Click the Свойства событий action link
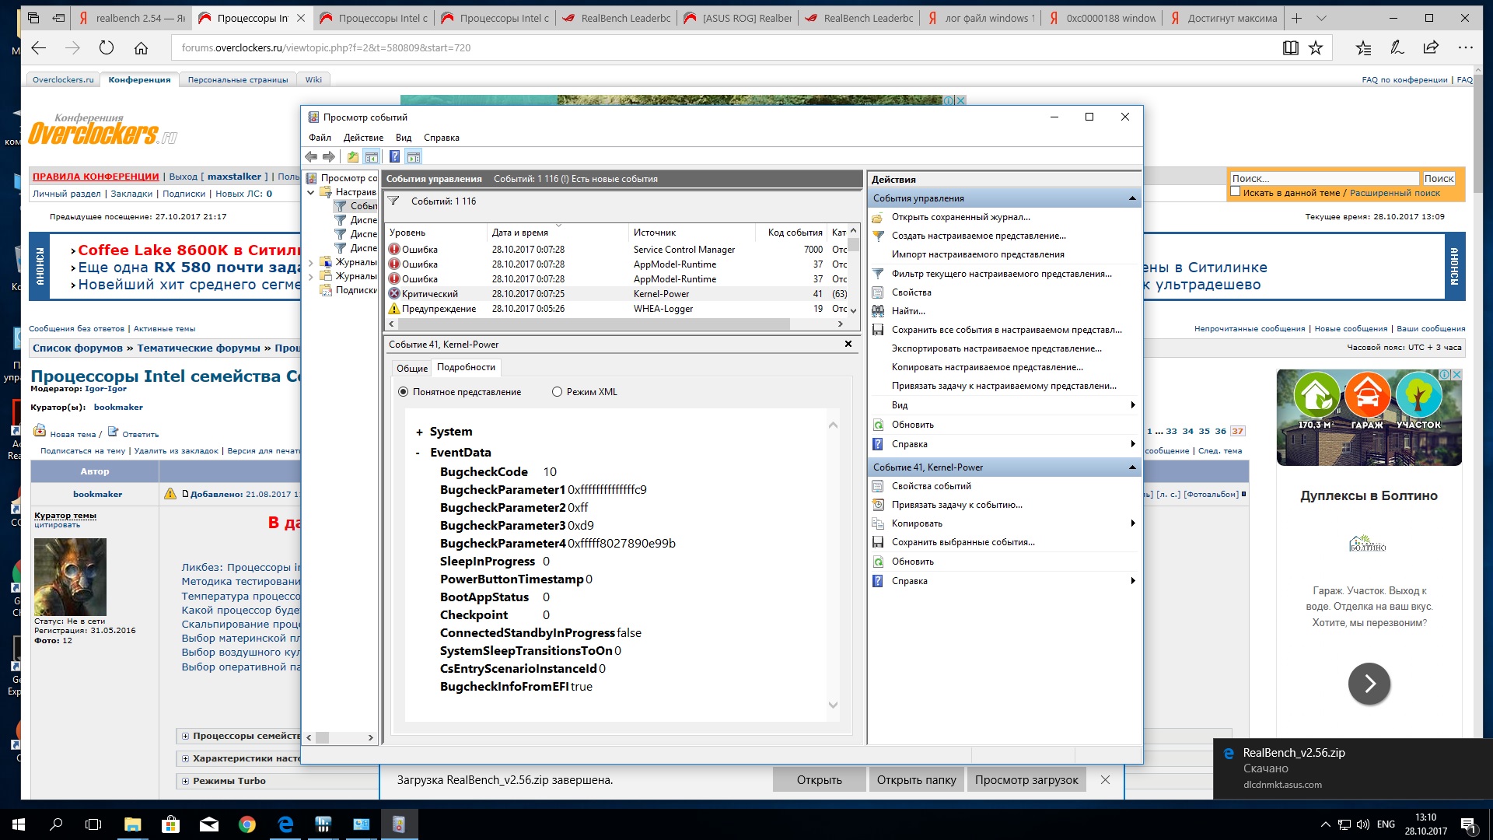Viewport: 1493px width, 840px height. point(931,486)
